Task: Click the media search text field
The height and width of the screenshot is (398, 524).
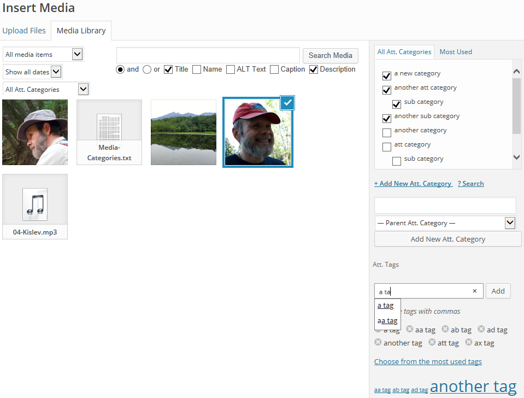Action: [208, 55]
